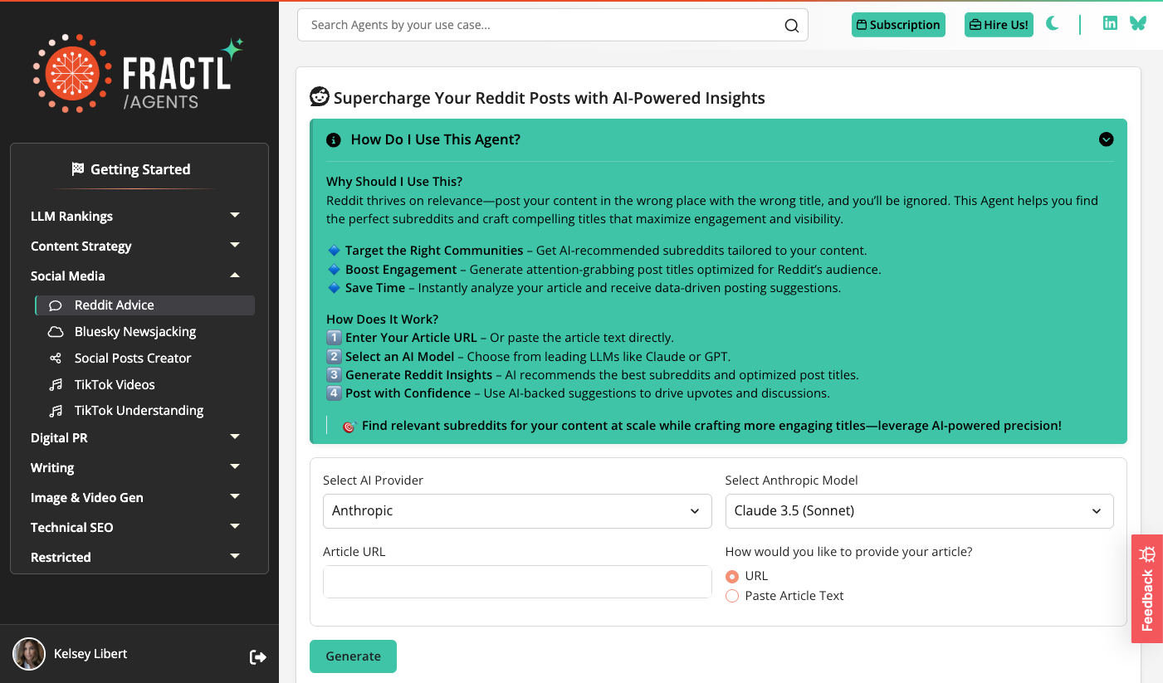The height and width of the screenshot is (683, 1163).
Task: Open the Select AI Provider dropdown
Action: [517, 510]
